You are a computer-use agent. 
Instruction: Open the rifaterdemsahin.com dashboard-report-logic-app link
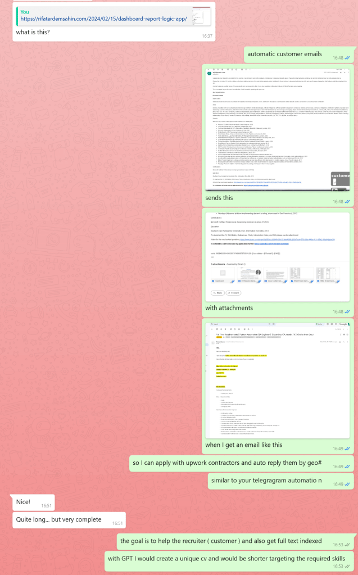pos(103,19)
